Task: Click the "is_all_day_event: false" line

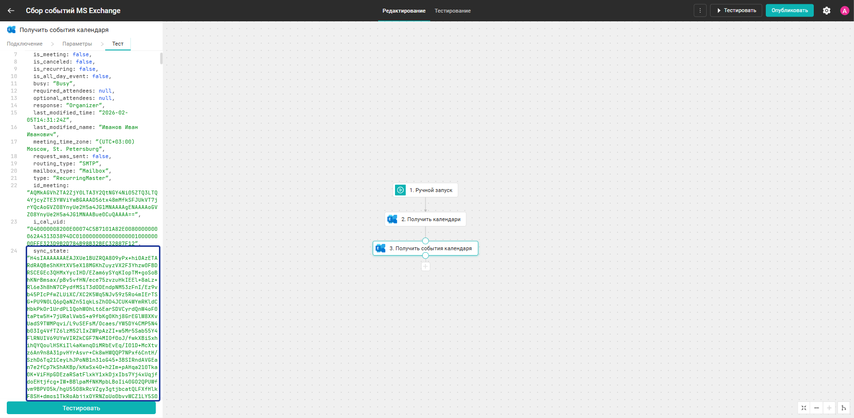Action: 72,76
